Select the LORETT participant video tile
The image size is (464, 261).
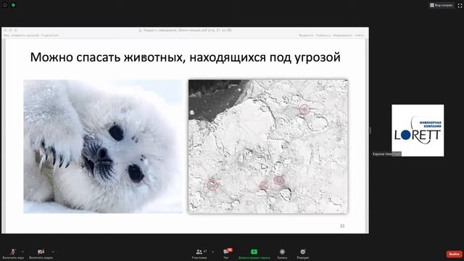pyautogui.click(x=418, y=130)
